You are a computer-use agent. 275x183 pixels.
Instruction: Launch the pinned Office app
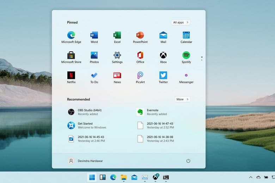pos(140,57)
